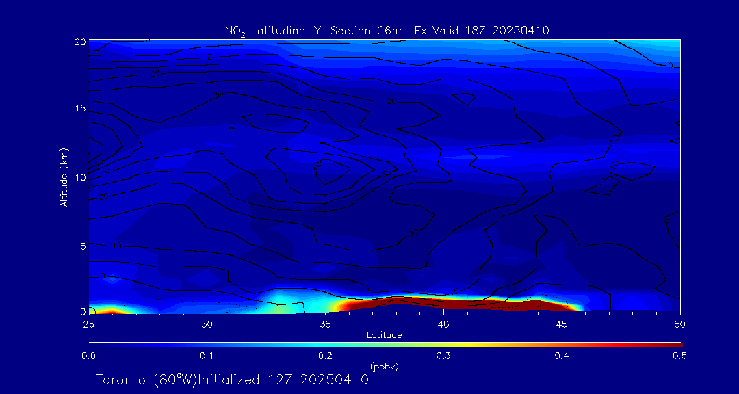Click the '(ppbv)' units label
The width and height of the screenshot is (739, 394).
pyautogui.click(x=385, y=367)
